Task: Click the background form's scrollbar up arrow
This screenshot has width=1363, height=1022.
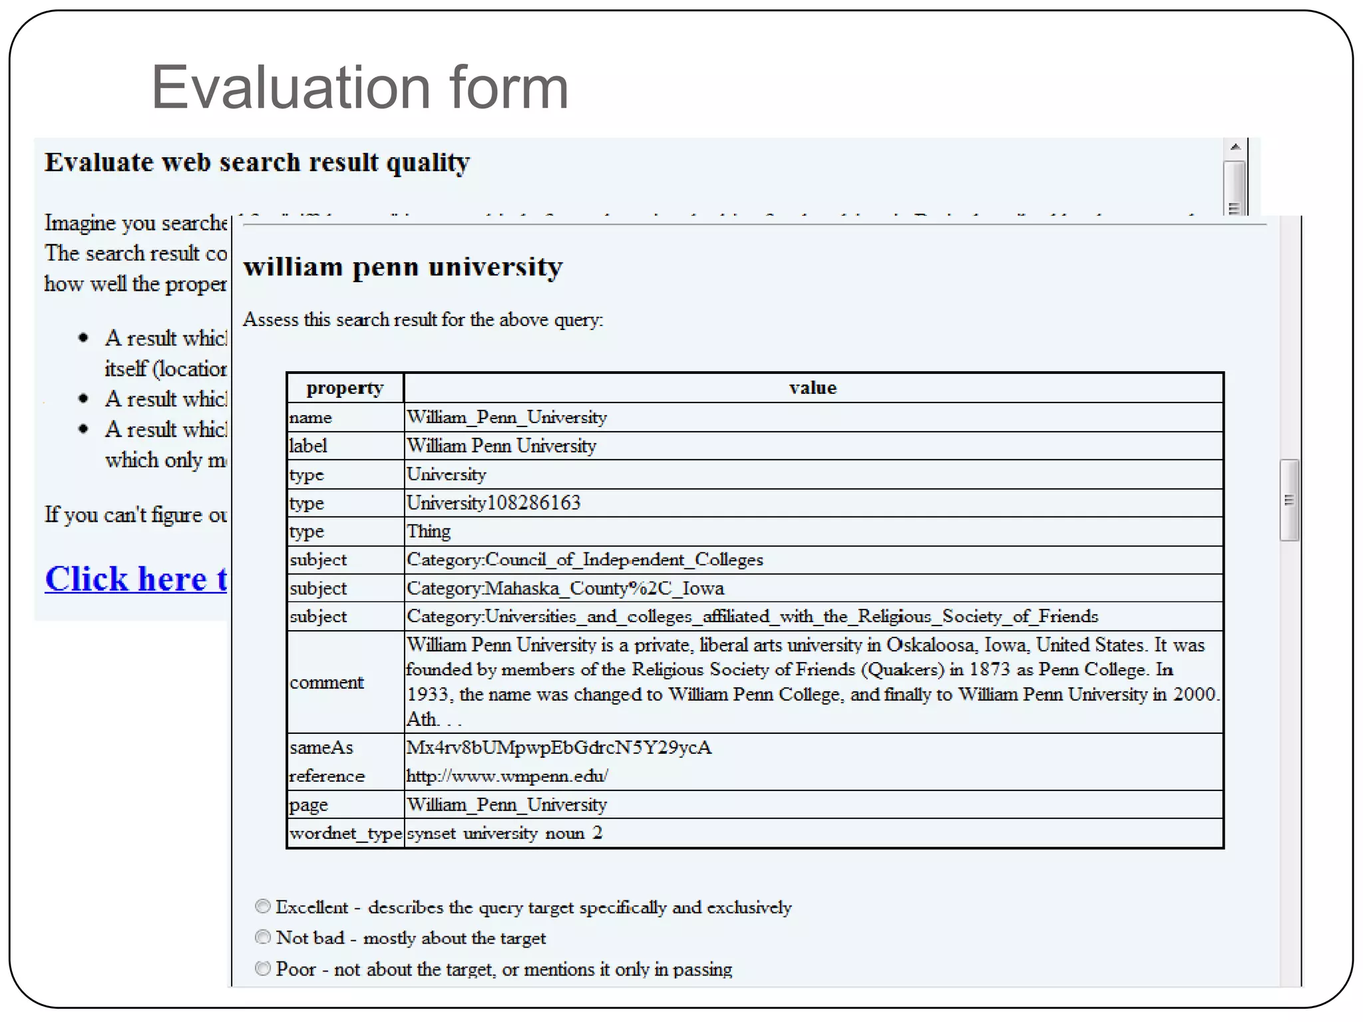Action: (x=1235, y=147)
